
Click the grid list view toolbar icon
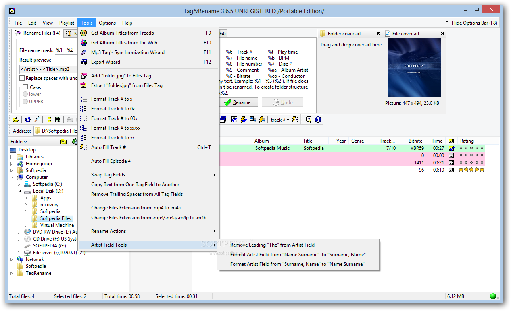[x=58, y=120]
